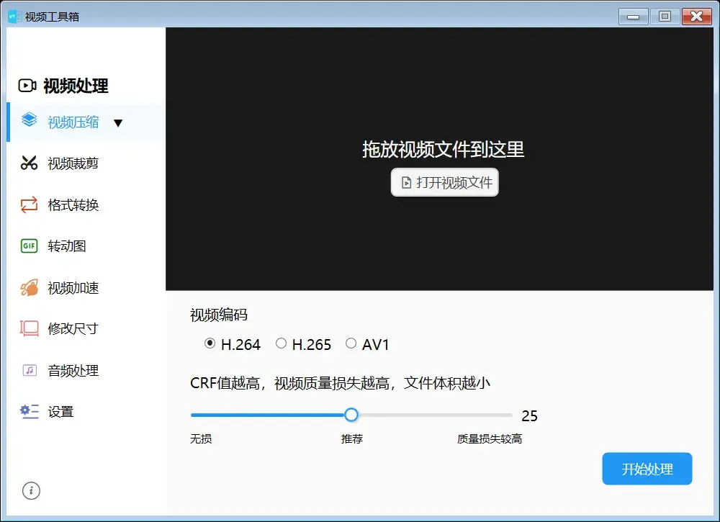Click the format conversion arrows icon

(29, 204)
